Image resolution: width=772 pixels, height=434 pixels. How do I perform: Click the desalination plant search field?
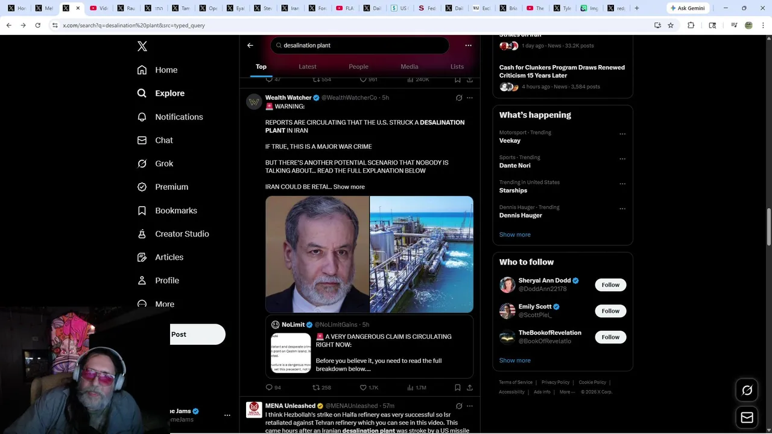click(360, 45)
